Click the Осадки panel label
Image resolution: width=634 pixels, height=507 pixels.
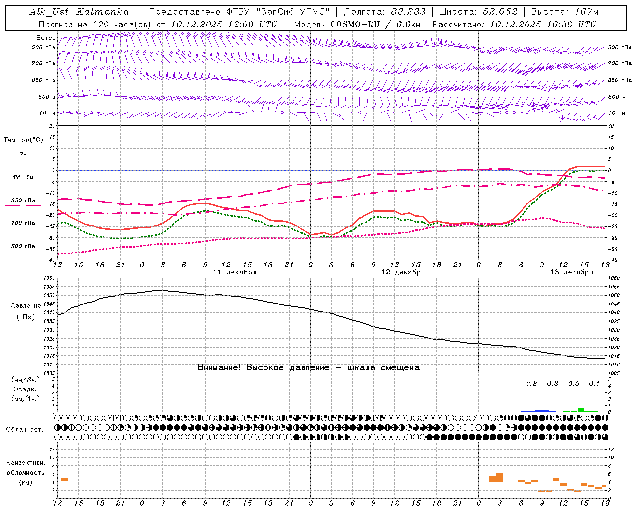(x=25, y=389)
